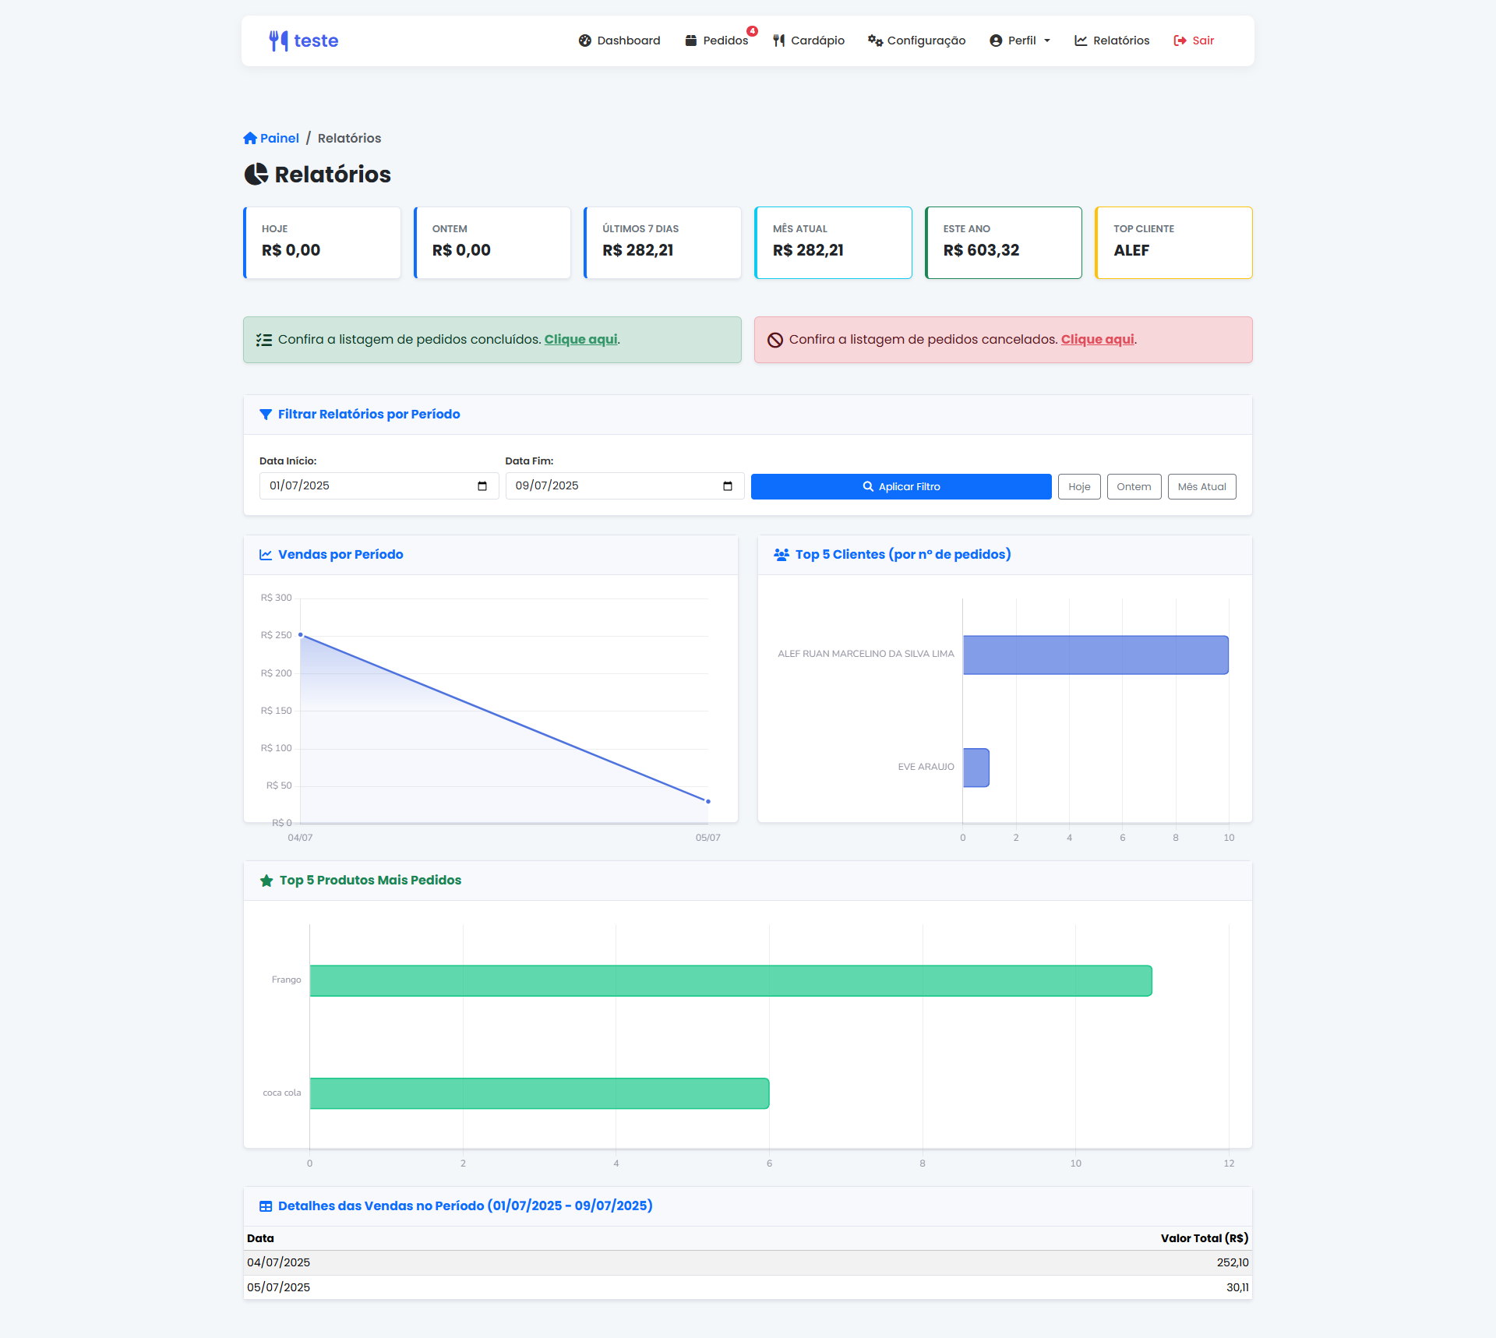Click the Mês Atual R$ 282,21 card
Screen dimensions: 1496x1338
pyautogui.click(x=833, y=242)
